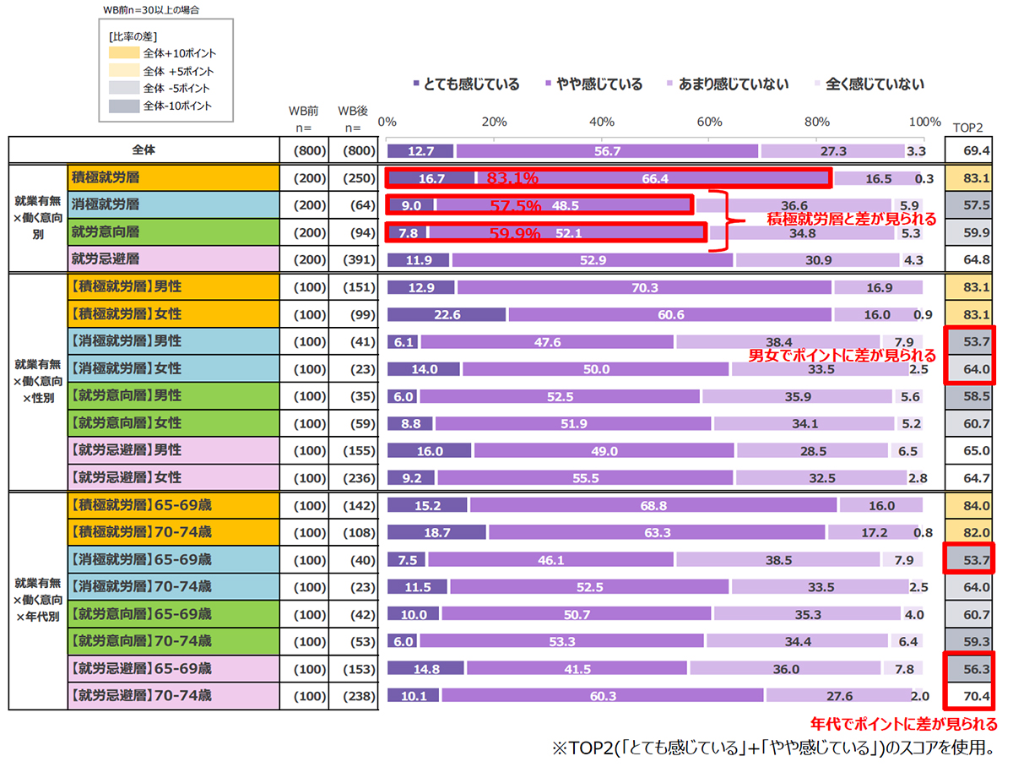Screen dimensions: 1013x767
Task: Click the TOP2 column header
Action: click(969, 128)
